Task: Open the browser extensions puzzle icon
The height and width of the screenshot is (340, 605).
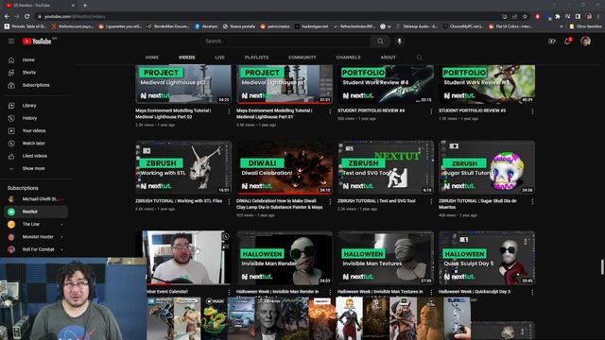Action: (558, 17)
